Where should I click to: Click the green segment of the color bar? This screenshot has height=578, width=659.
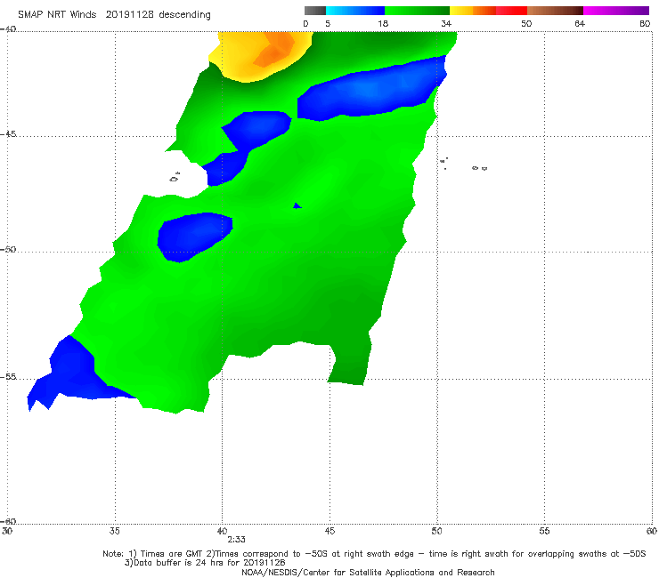pyautogui.click(x=417, y=11)
